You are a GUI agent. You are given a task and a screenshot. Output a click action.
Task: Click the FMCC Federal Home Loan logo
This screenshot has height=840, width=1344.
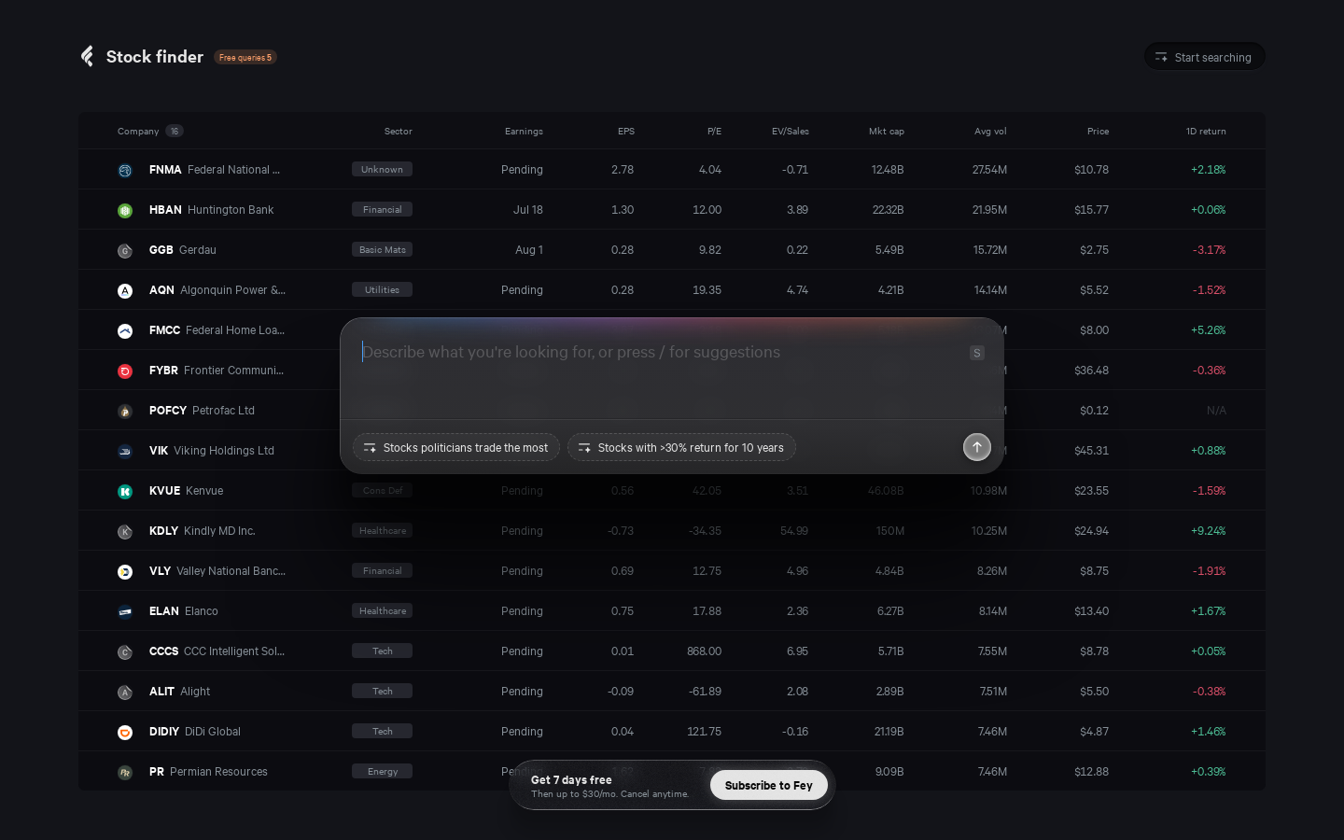125,330
